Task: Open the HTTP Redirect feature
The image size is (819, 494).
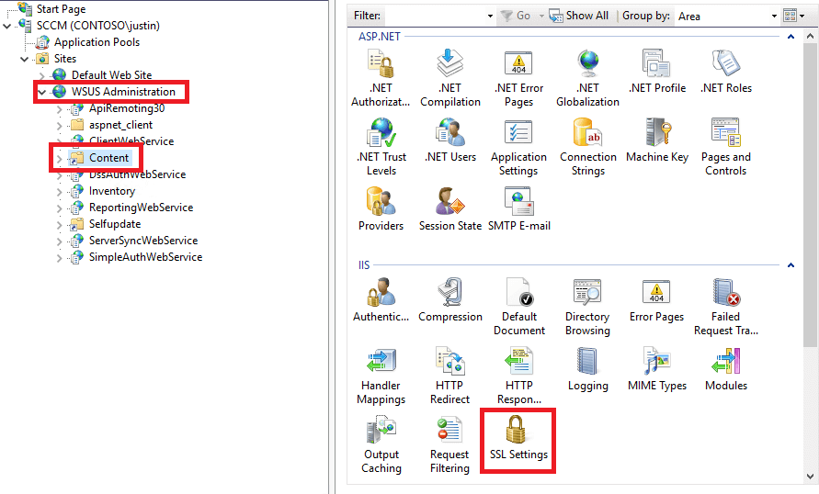Action: [x=449, y=376]
